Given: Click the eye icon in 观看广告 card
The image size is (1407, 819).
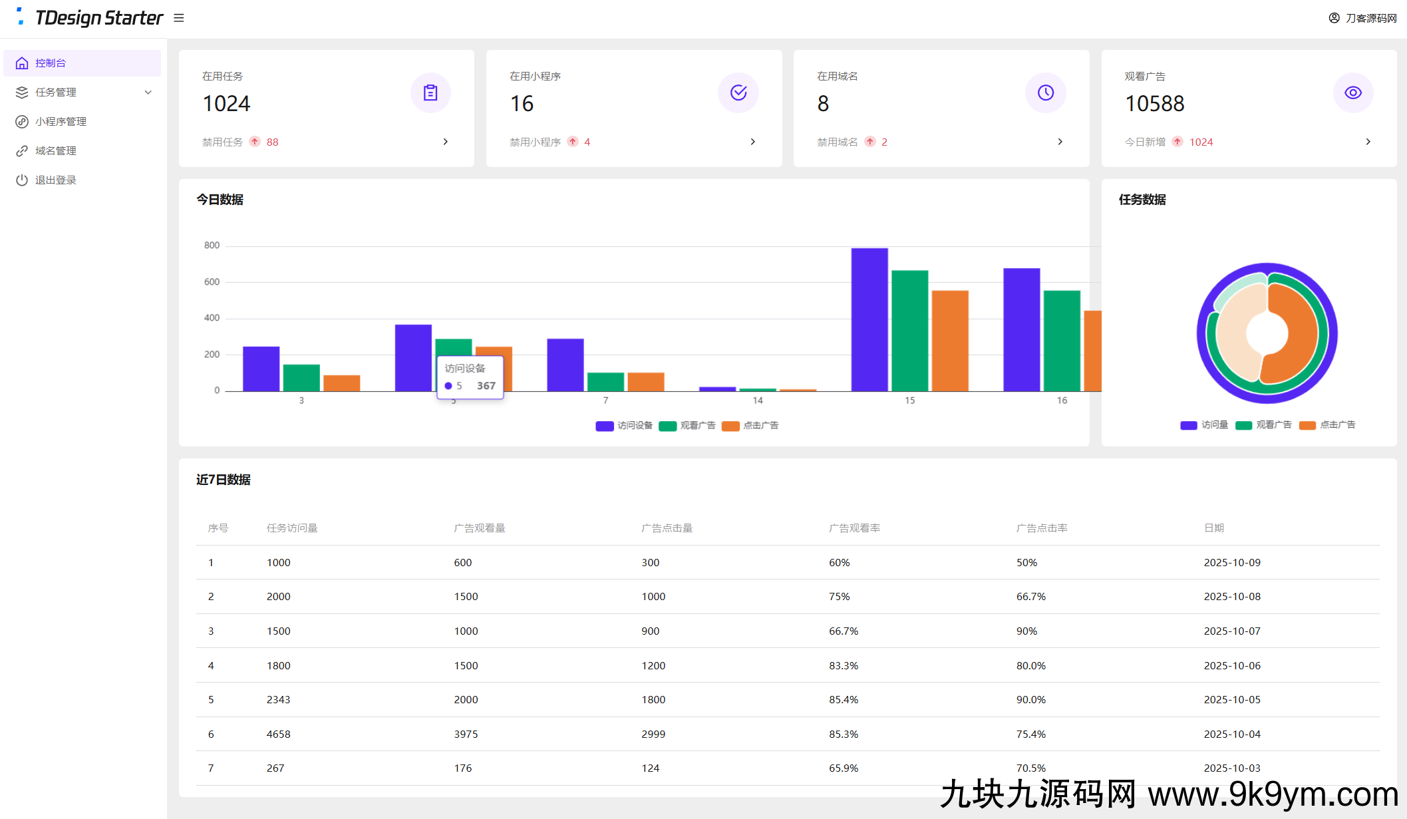Looking at the screenshot, I should pos(1353,92).
